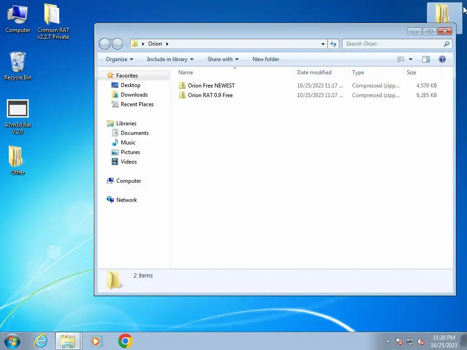Expand the root arrow before Orion breadcrumb
This screenshot has height=350, width=467.
(x=143, y=44)
